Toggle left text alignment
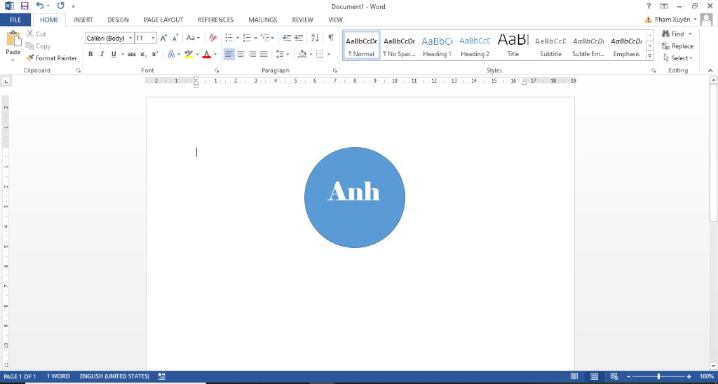Screen dimensions: 718x384 (x=229, y=54)
